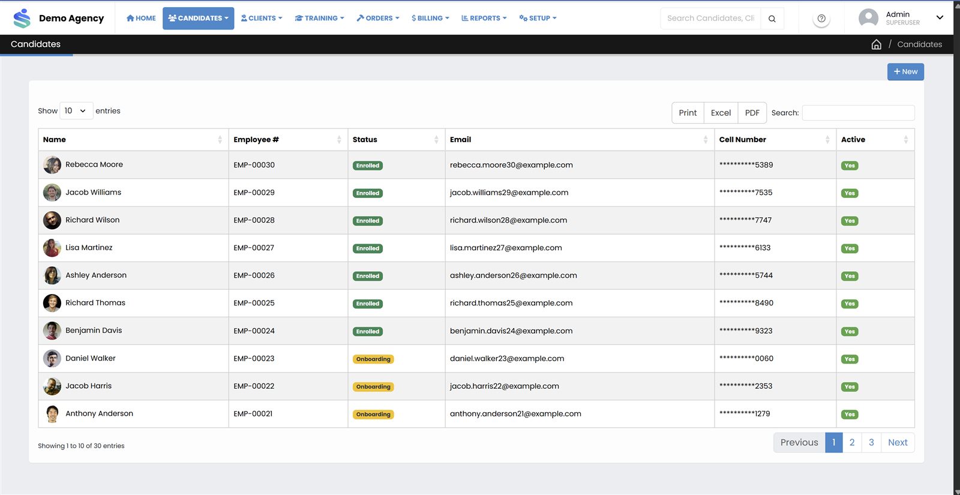The height and width of the screenshot is (495, 960).
Task: Click Anthony Anderson's avatar image
Action: point(52,414)
